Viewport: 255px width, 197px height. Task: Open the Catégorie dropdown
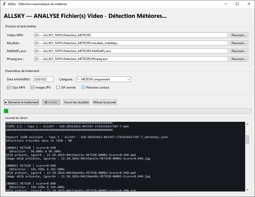click(x=103, y=79)
